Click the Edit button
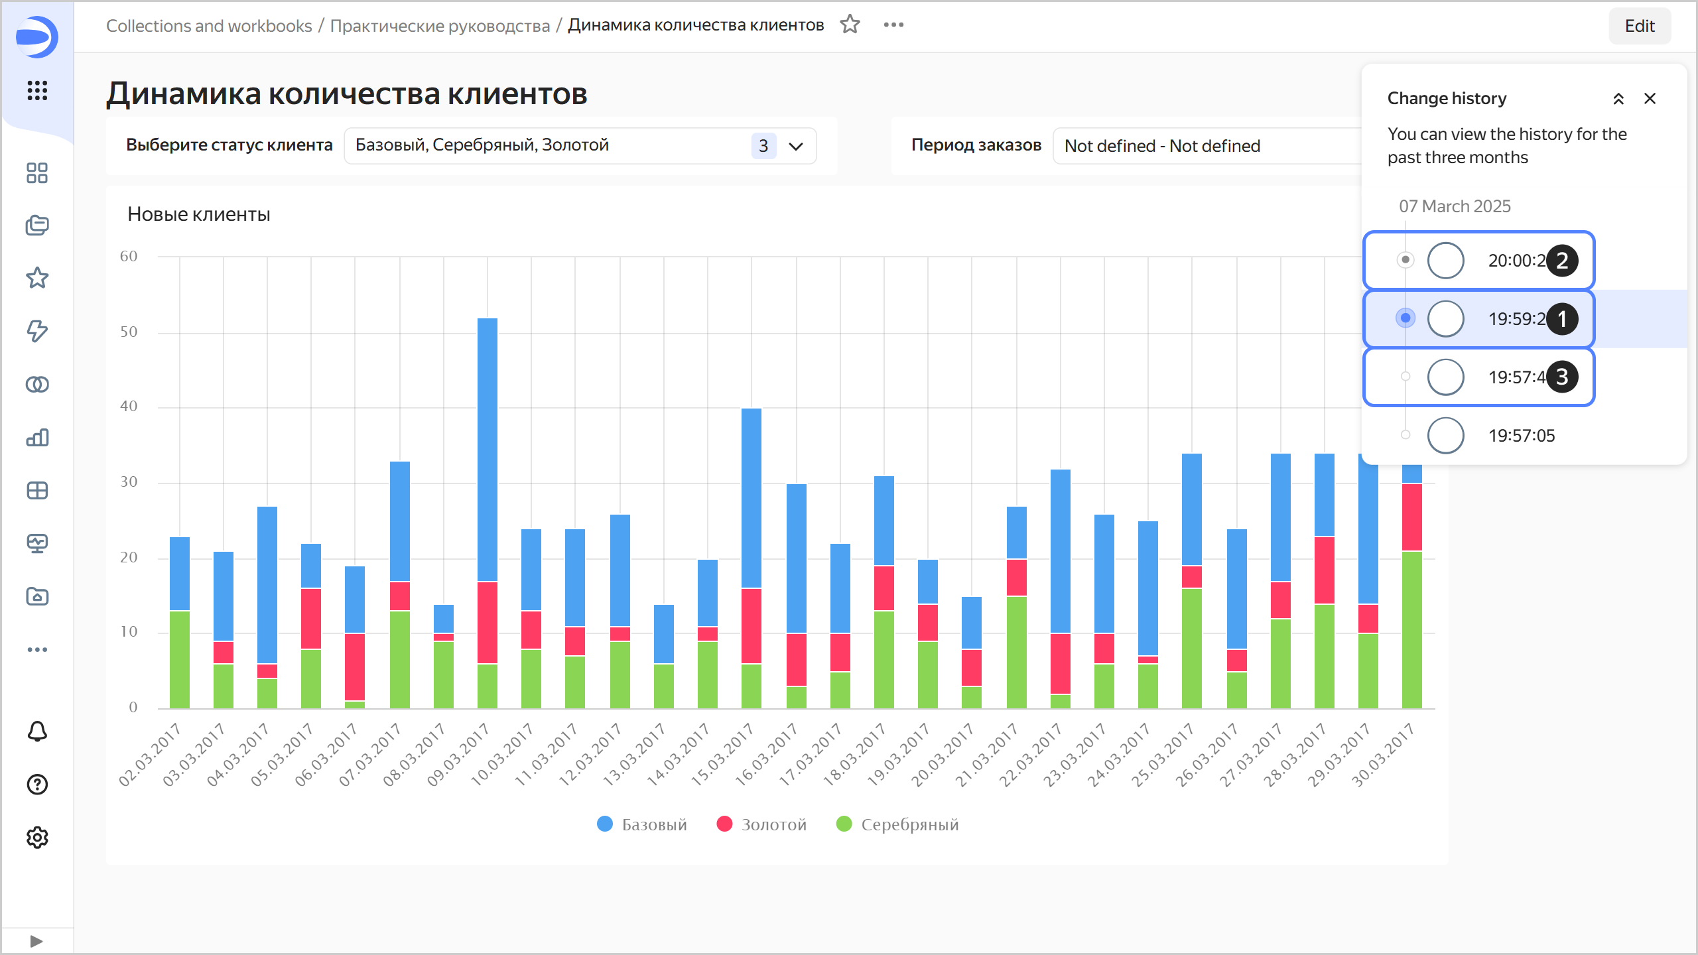 coord(1640,26)
